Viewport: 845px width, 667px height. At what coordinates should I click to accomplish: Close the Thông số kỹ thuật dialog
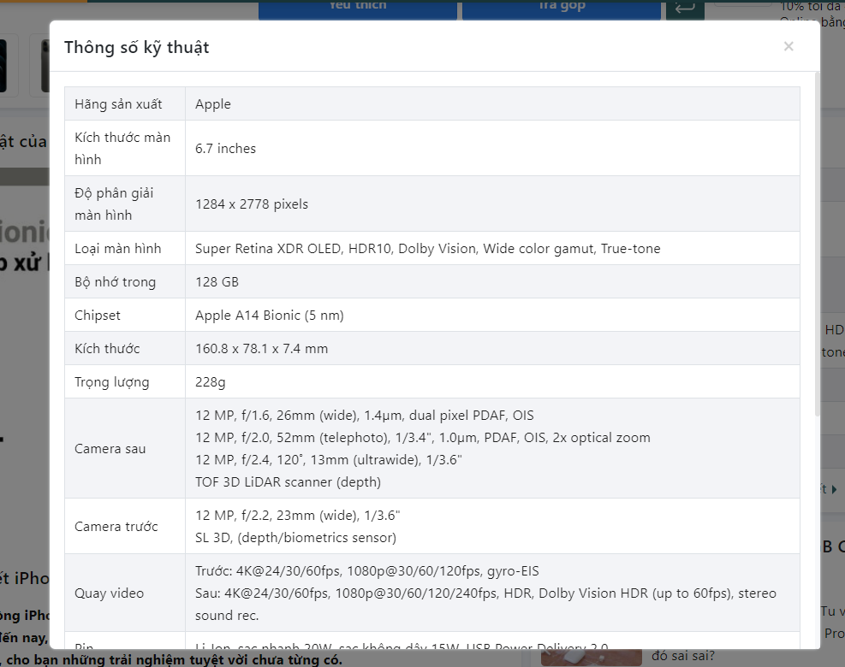tap(788, 46)
